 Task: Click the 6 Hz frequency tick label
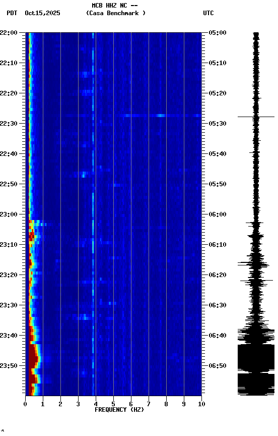pos(131,405)
